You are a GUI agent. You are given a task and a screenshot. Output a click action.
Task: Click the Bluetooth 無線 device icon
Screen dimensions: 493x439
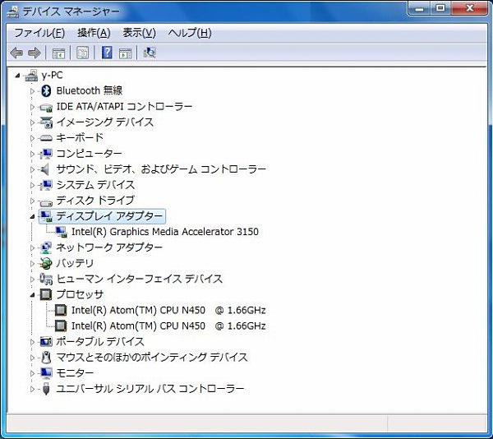click(x=47, y=91)
